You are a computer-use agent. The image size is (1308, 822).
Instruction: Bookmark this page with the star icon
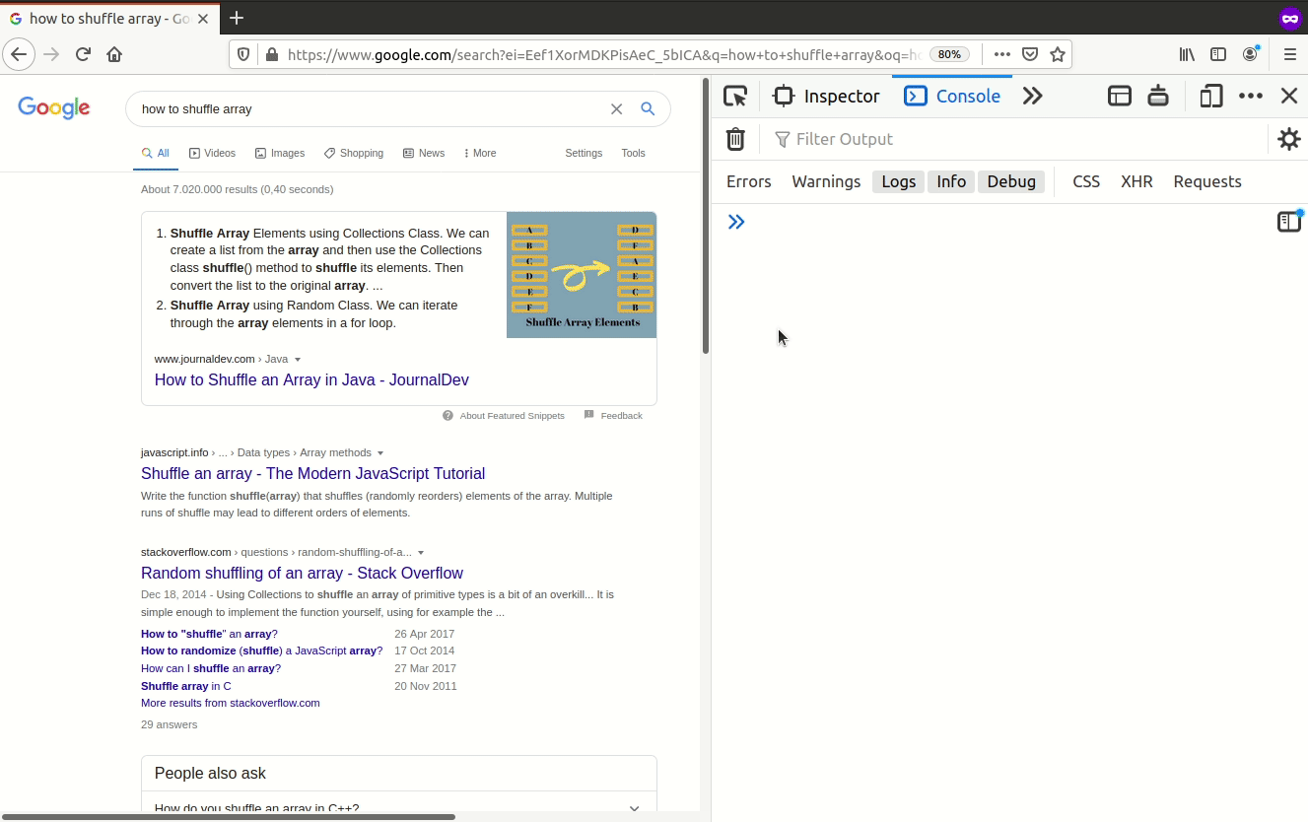[x=1058, y=55]
